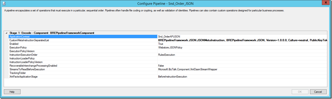Select the InstructionLoaderPolicy property row

click(83, 58)
